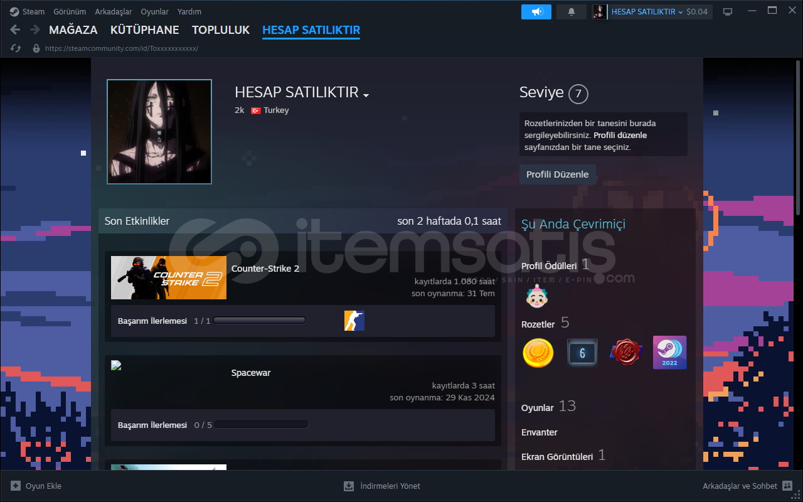The image size is (803, 502).
Task: Select the HESAP SATILIKTIR navigation tab
Action: point(311,30)
